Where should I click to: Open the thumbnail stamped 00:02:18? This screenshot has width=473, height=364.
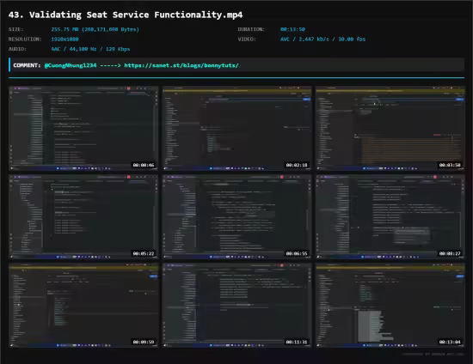click(x=237, y=128)
